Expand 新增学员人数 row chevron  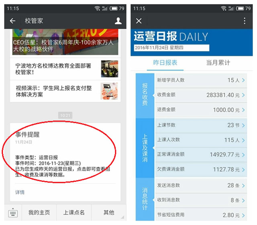click(243, 80)
